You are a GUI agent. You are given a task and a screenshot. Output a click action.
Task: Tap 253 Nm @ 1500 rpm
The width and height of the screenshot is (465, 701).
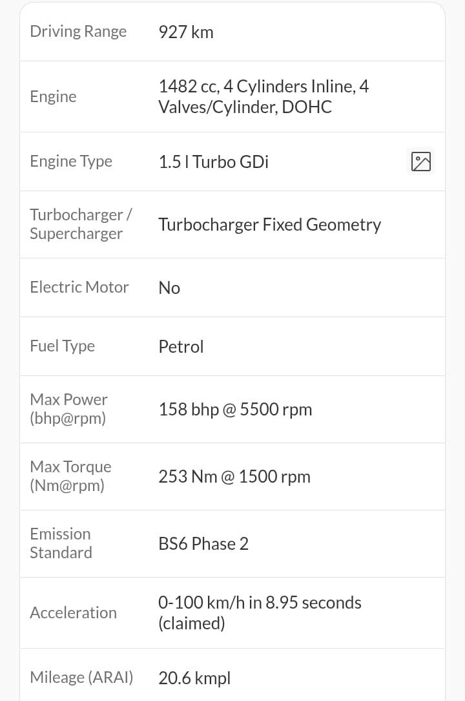(234, 477)
